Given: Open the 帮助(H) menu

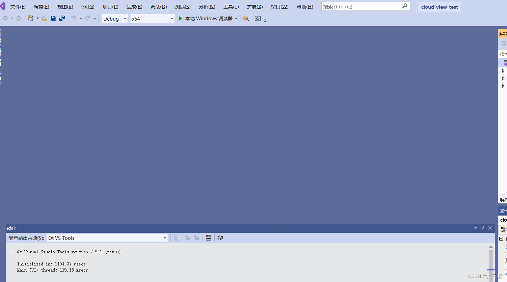Looking at the screenshot, I should point(305,7).
